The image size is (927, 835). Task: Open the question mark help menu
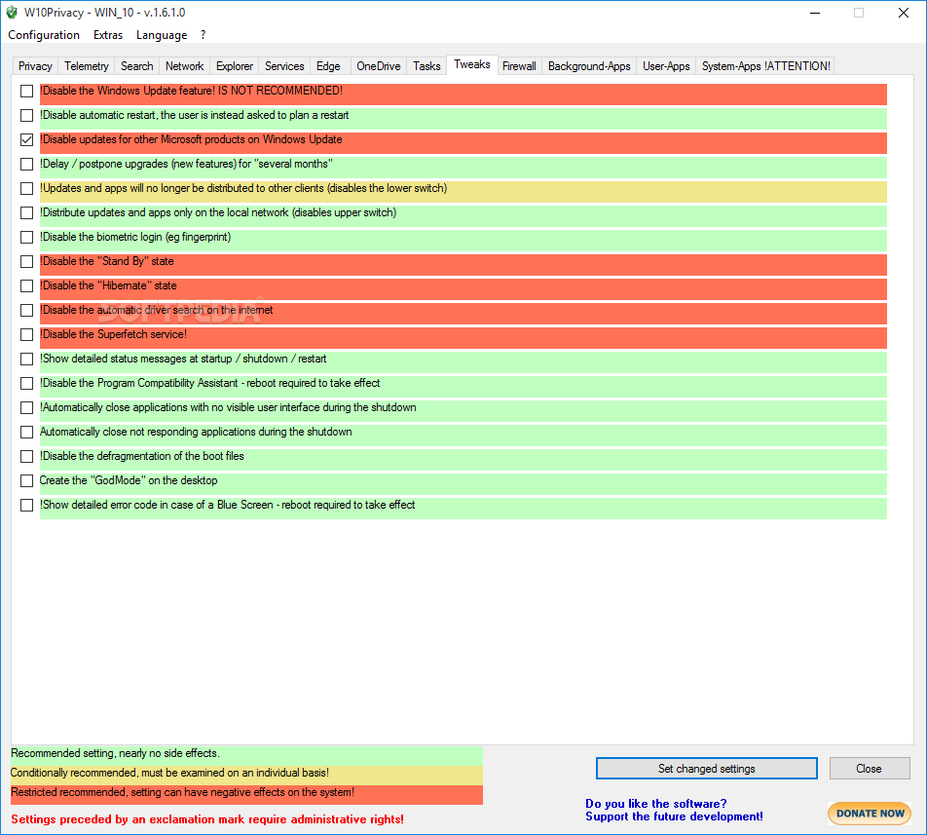coord(203,35)
